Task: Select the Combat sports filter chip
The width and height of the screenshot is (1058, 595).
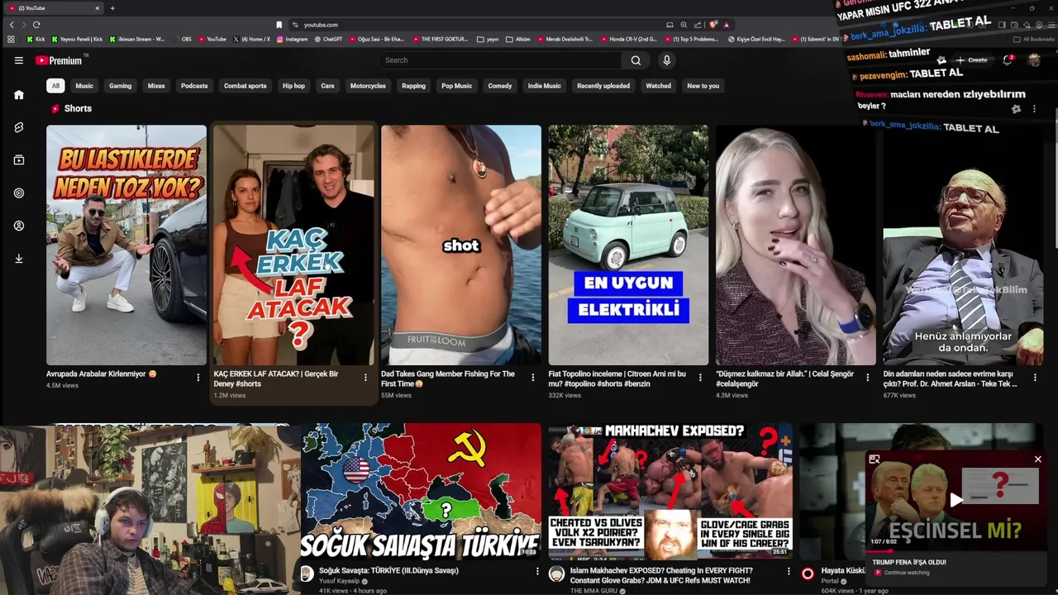Action: (245, 86)
